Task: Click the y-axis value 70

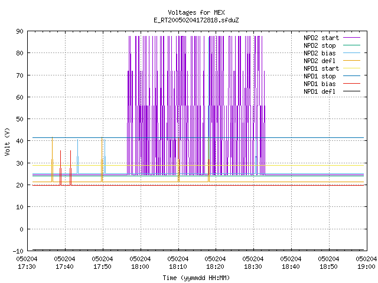Action: click(19, 75)
